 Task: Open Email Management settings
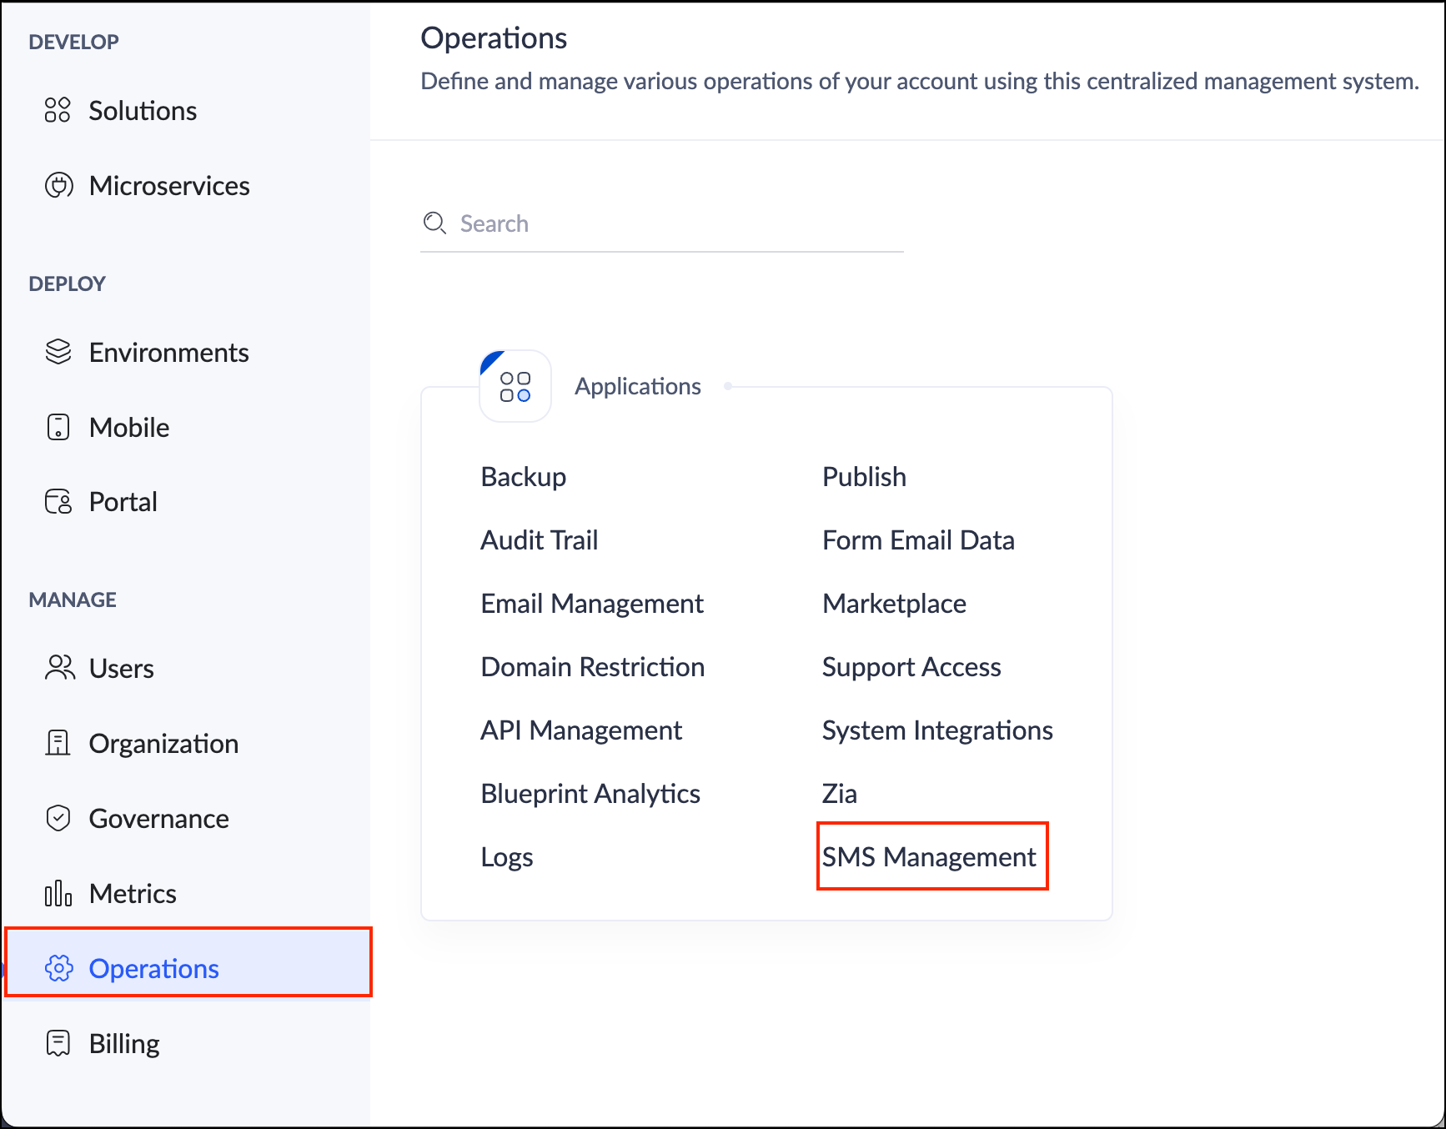tap(592, 604)
